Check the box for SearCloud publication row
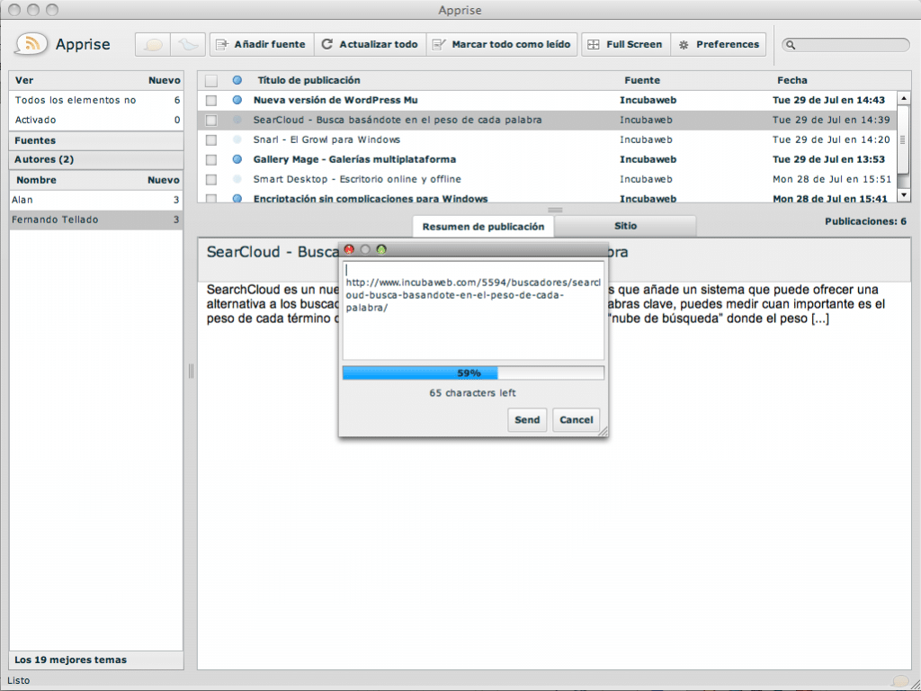 tap(211, 121)
